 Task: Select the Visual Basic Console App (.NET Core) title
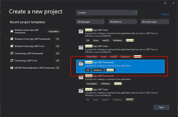click(x=96, y=46)
